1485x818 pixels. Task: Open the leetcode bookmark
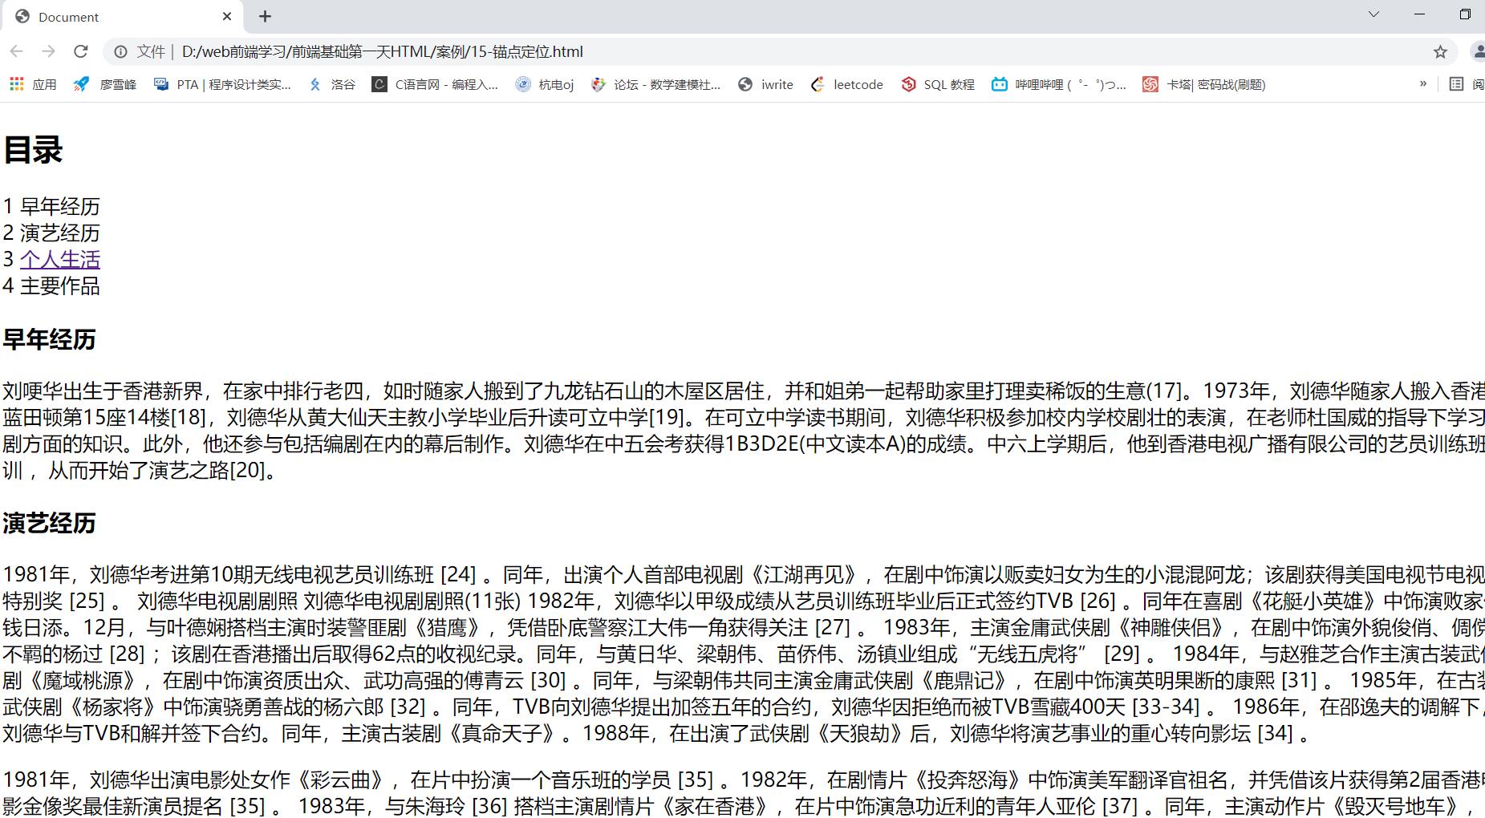pos(847,84)
